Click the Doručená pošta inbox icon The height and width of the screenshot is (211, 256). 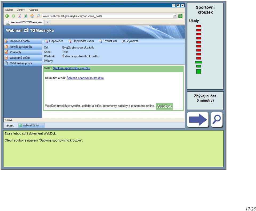tap(6, 41)
